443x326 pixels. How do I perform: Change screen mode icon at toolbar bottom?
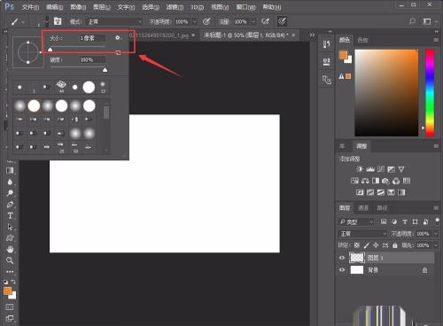[10, 318]
